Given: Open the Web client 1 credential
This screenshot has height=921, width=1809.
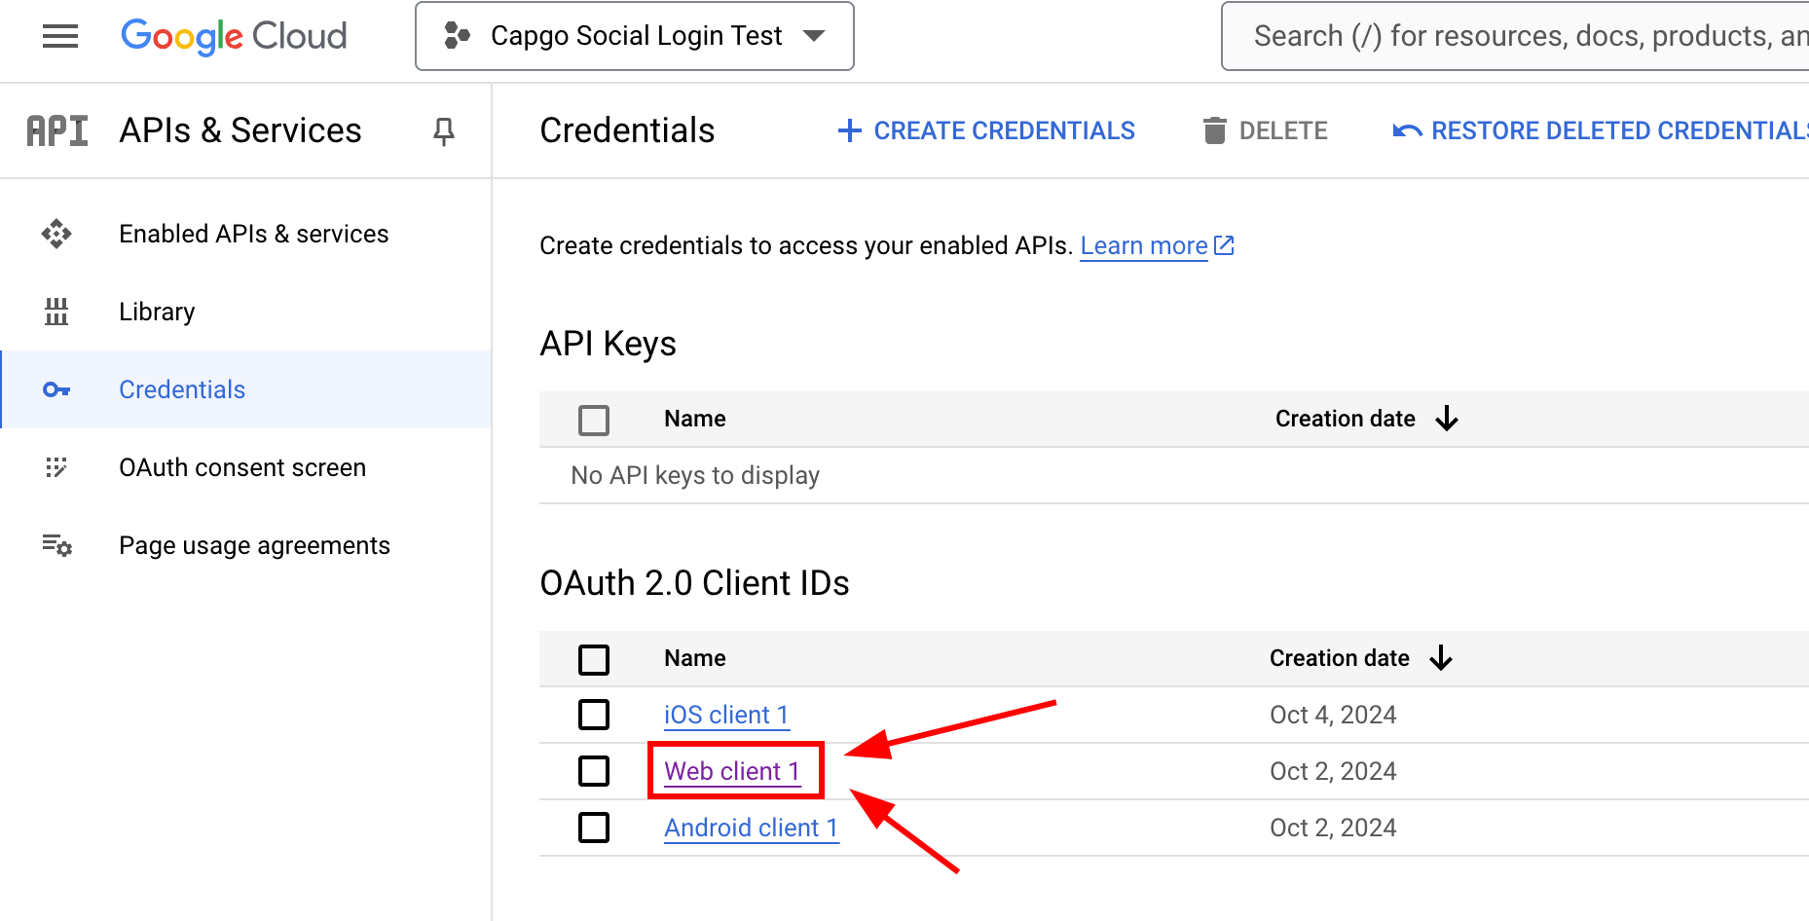Looking at the screenshot, I should pyautogui.click(x=731, y=771).
